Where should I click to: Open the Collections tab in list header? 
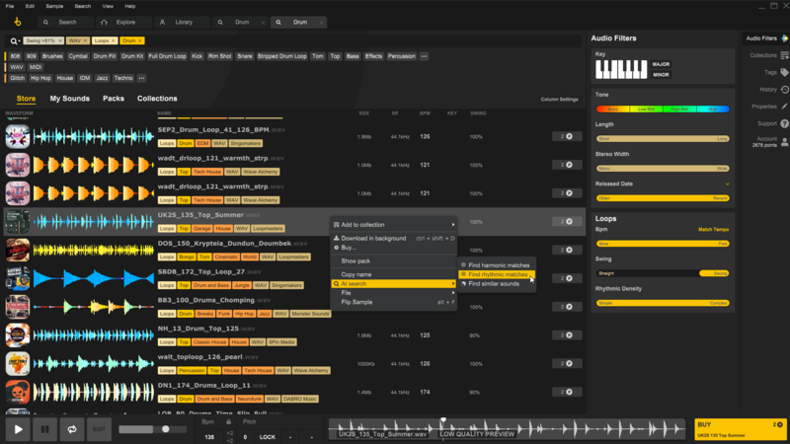click(x=157, y=99)
